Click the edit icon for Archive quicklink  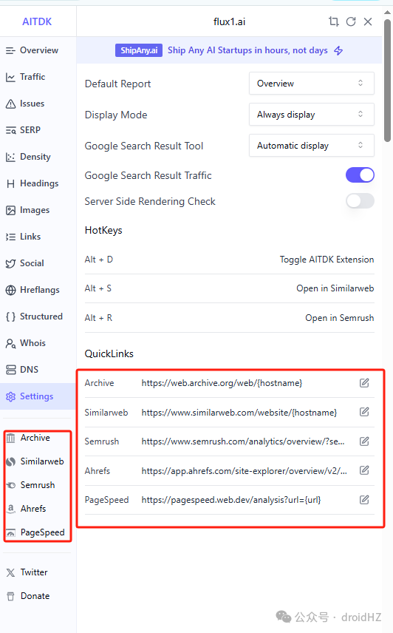click(x=364, y=383)
